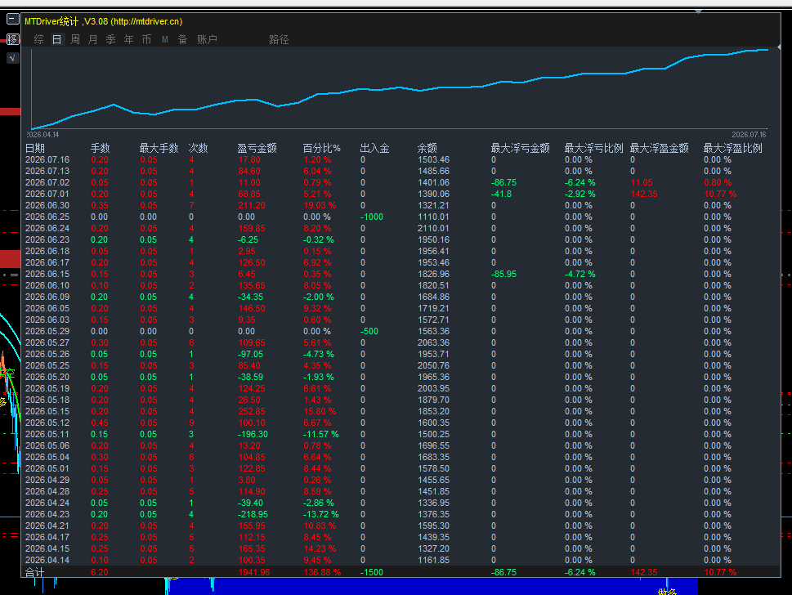Viewport: 792px width, 595px height.
Task: Click floating loss -86.75 on 2026.07.02
Action: coord(503,182)
